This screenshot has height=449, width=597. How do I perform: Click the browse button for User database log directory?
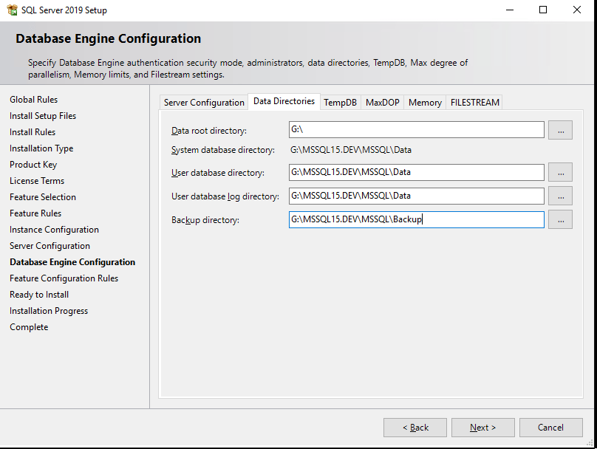(560, 196)
